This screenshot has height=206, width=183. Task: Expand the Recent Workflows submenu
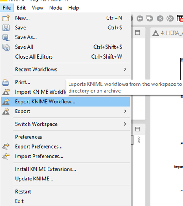tap(65, 70)
